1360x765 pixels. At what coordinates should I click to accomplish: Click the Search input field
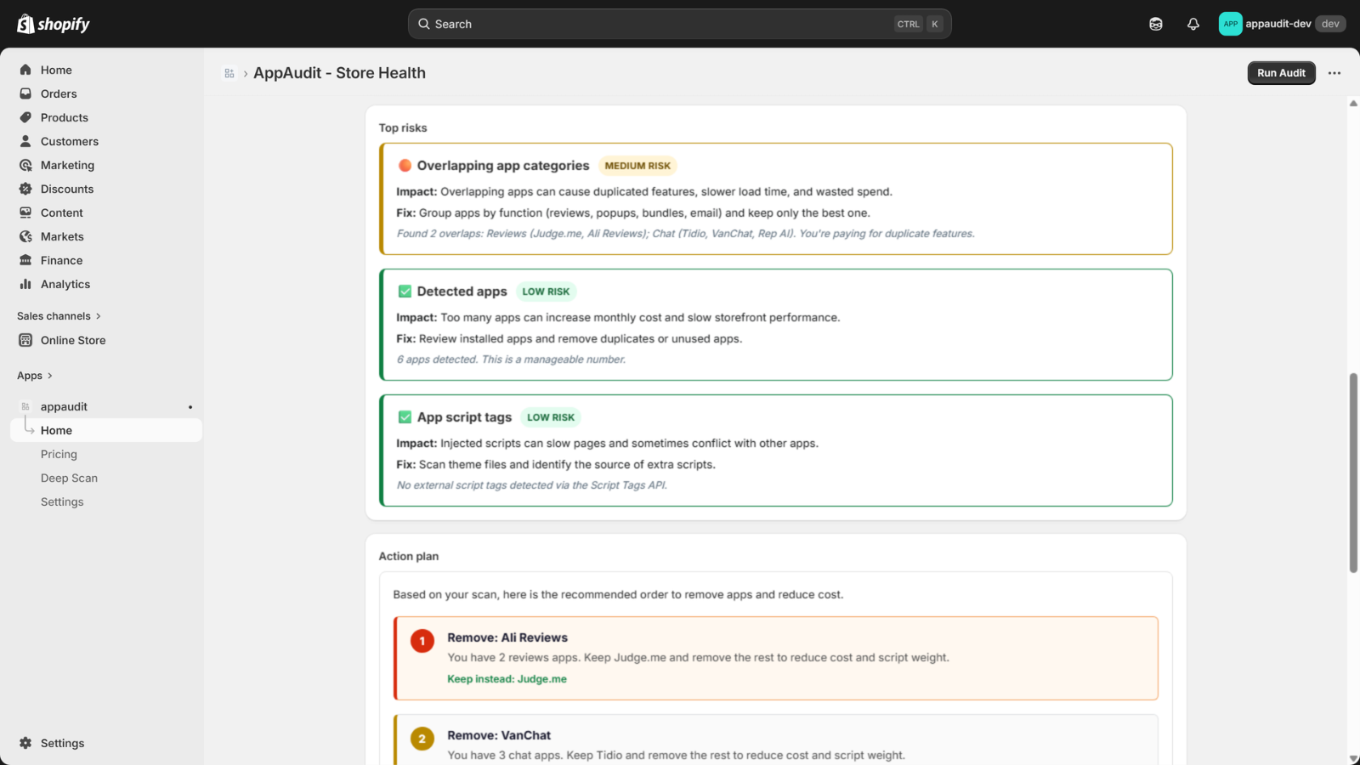[679, 24]
